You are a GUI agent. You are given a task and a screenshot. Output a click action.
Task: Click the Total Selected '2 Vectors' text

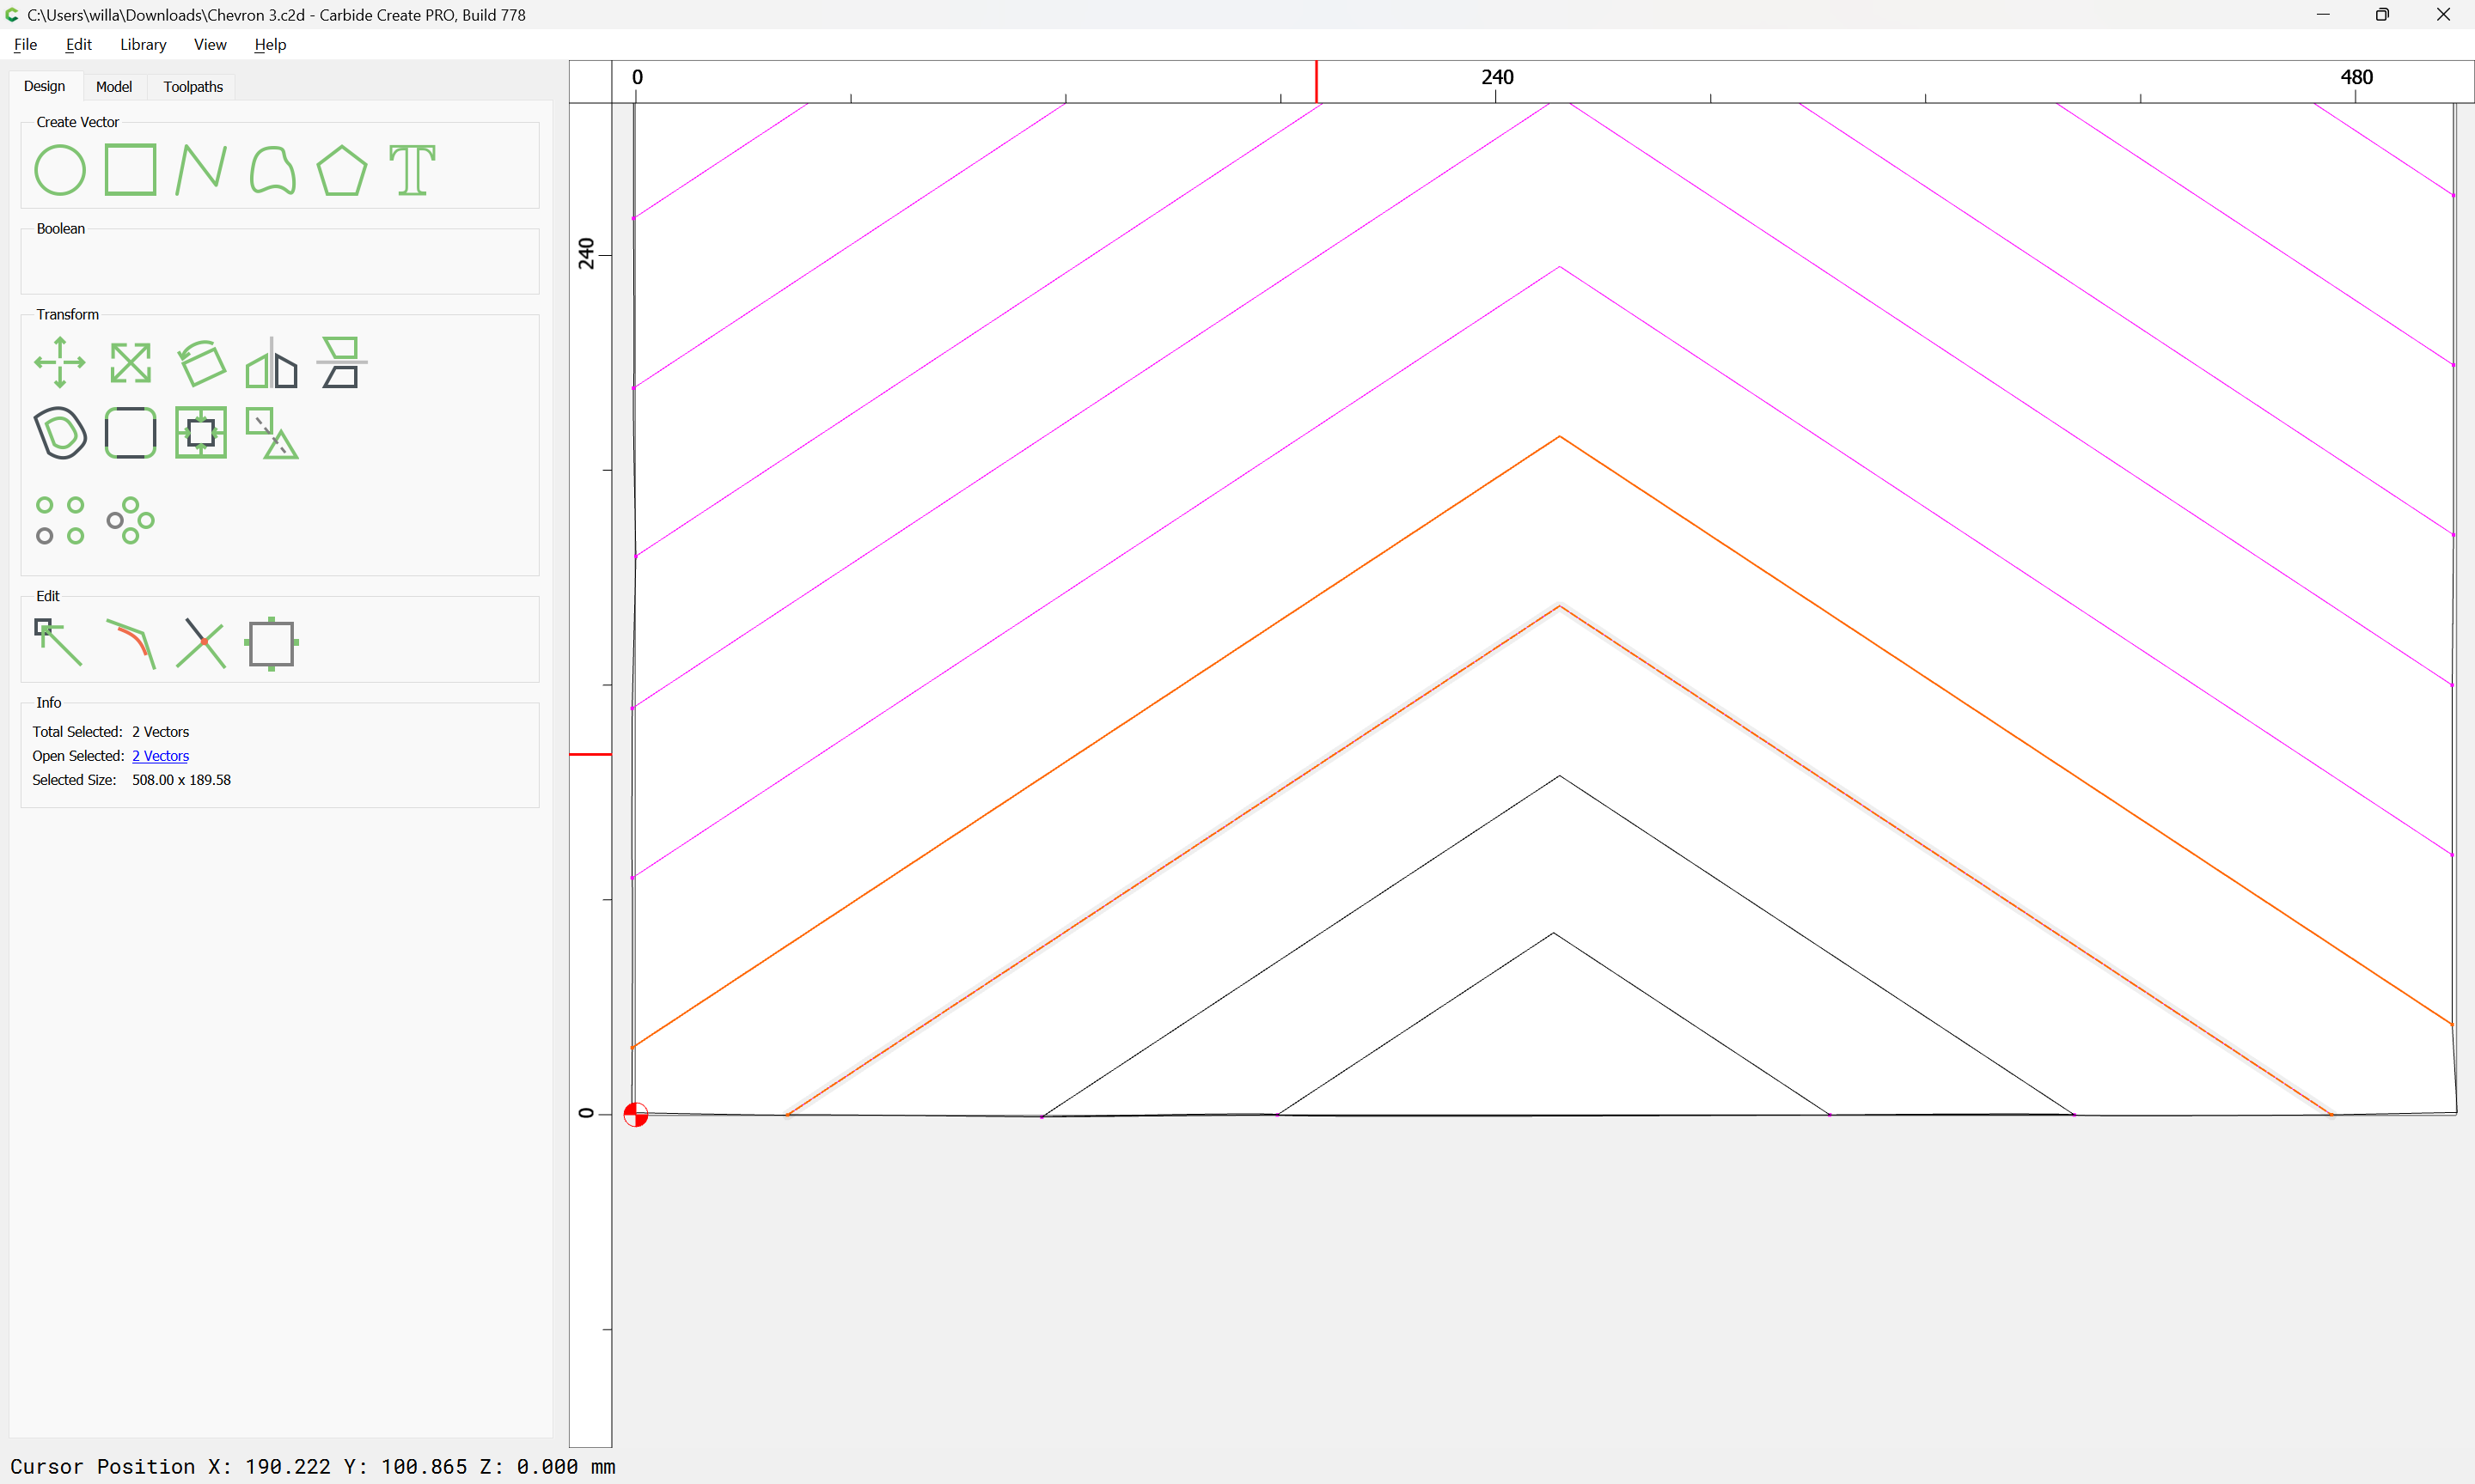pos(160,732)
